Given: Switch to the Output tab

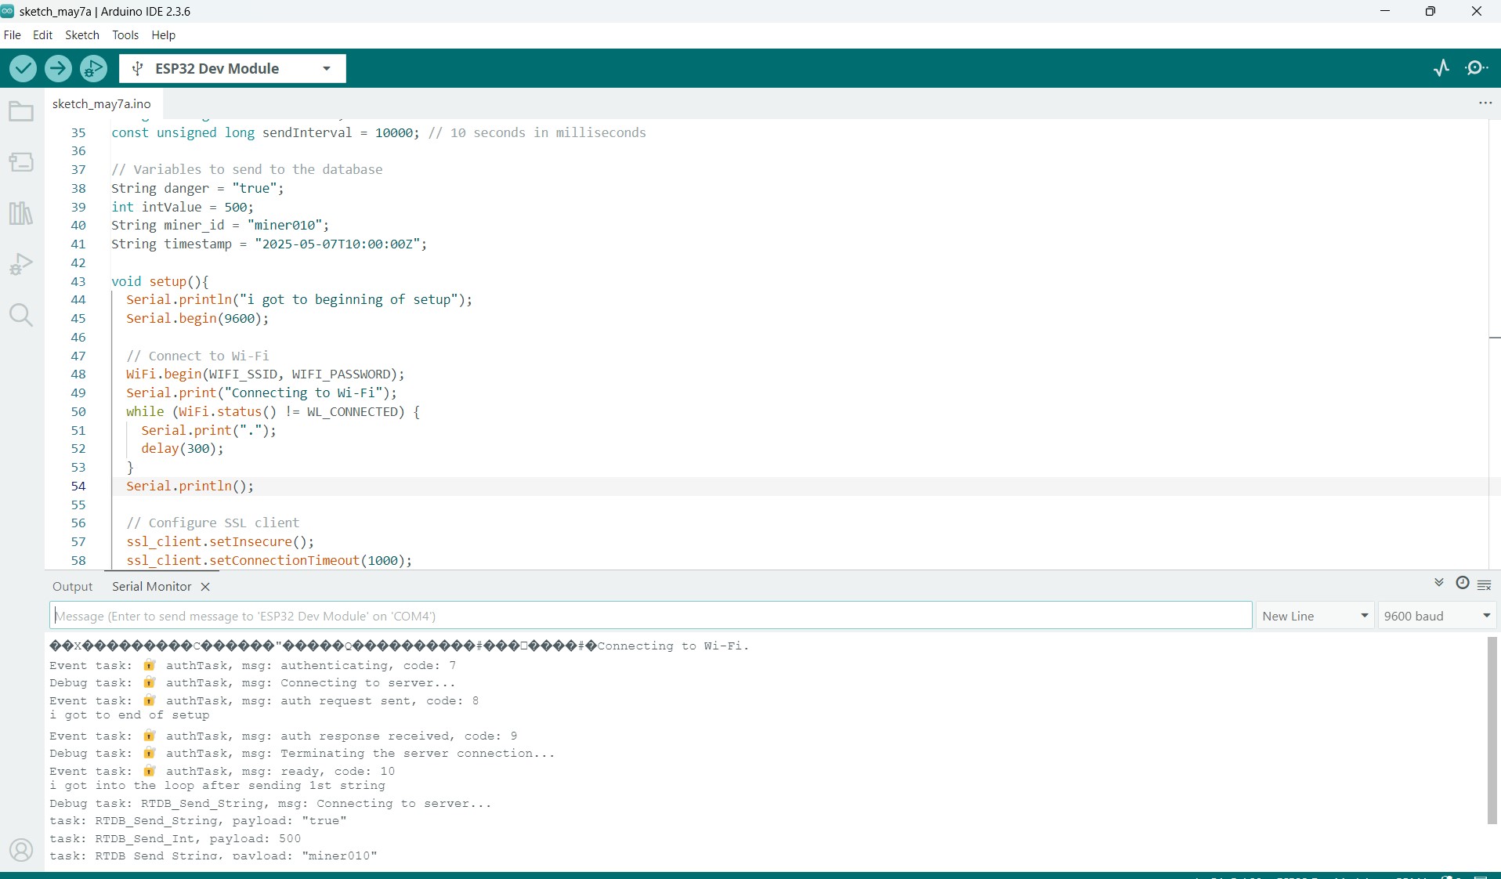Looking at the screenshot, I should 72,587.
